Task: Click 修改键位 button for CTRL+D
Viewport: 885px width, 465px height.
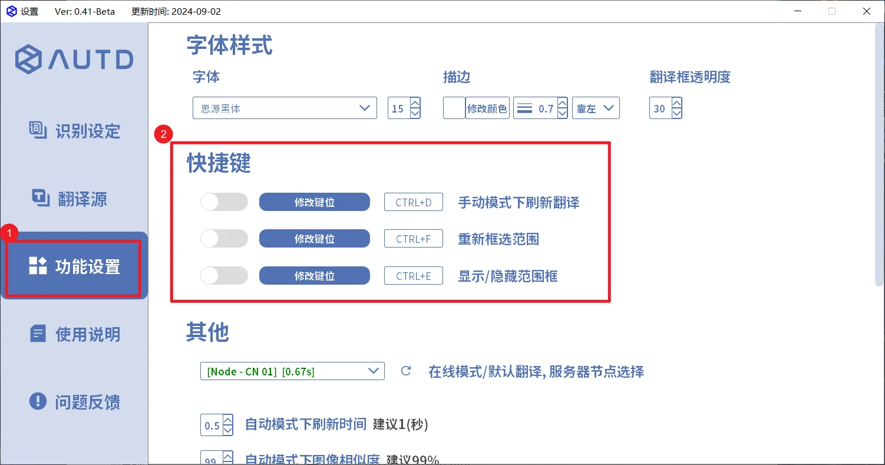Action: coord(315,202)
